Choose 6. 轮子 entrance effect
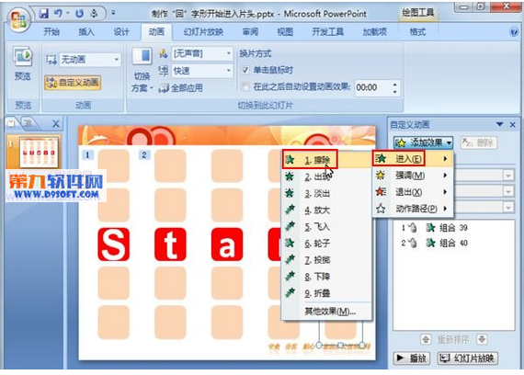 coord(326,244)
